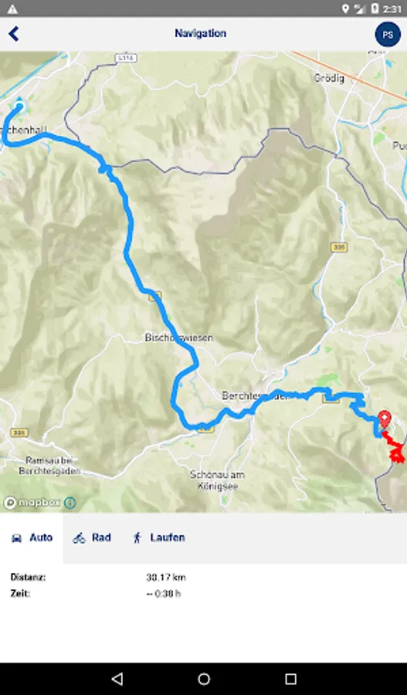This screenshot has width=407, height=695.
Task: Open the Mapbox info icon
Action: (70, 503)
